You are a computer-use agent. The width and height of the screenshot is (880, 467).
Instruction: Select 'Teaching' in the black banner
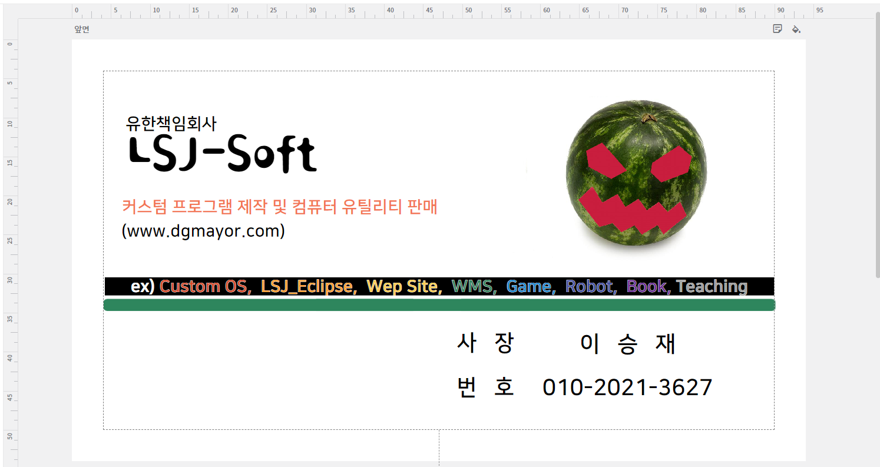tap(712, 287)
